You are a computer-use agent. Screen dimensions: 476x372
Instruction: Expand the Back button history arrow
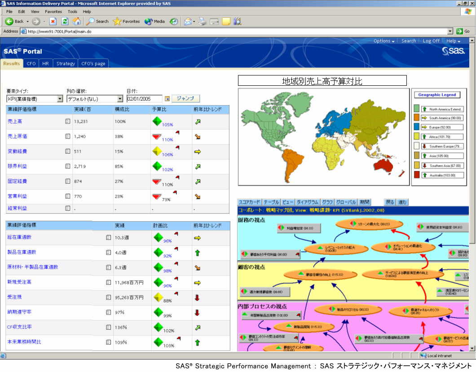(28, 21)
